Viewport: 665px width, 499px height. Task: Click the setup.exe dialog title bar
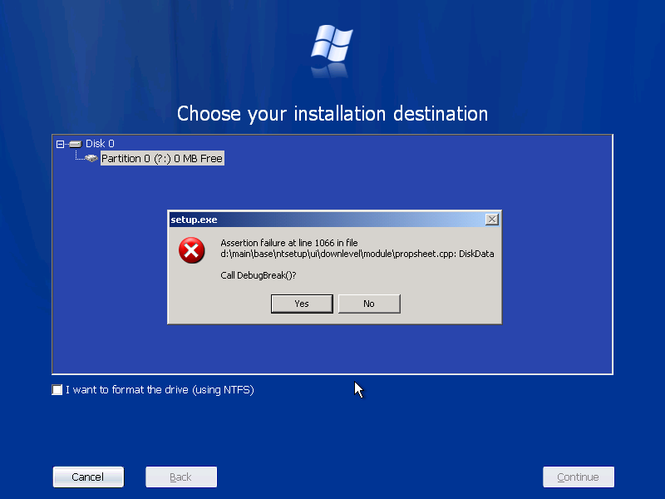327,220
